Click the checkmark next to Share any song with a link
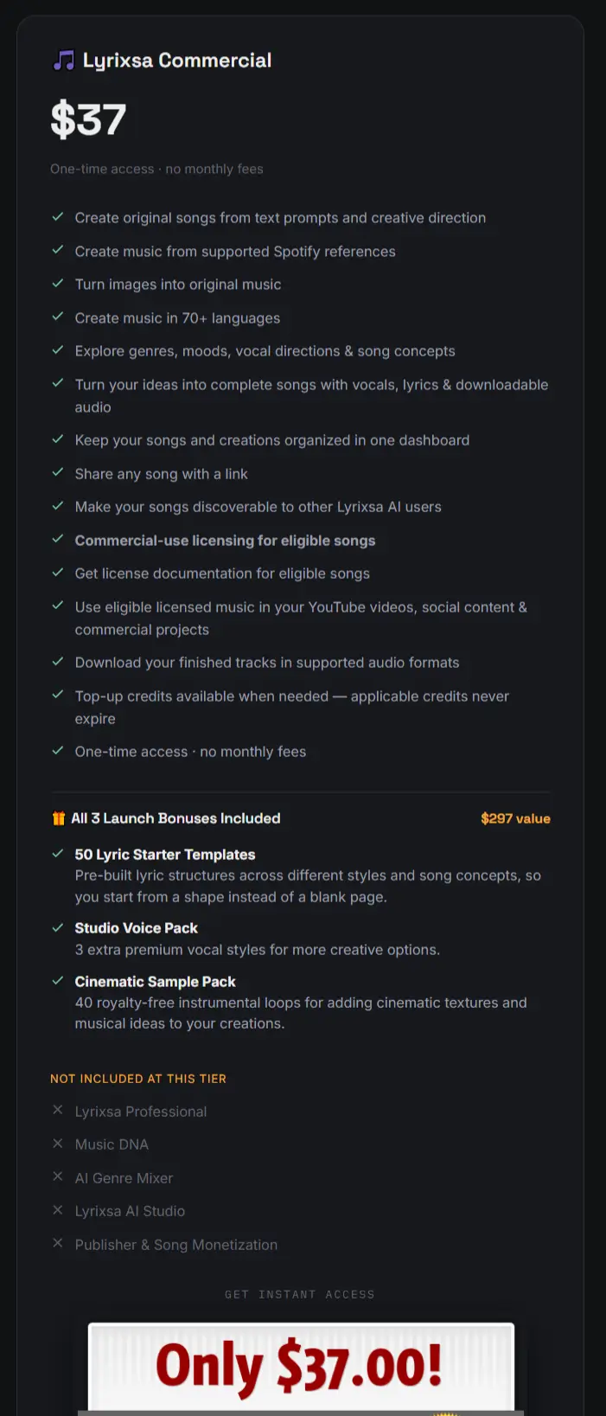This screenshot has height=1416, width=606. (x=58, y=472)
